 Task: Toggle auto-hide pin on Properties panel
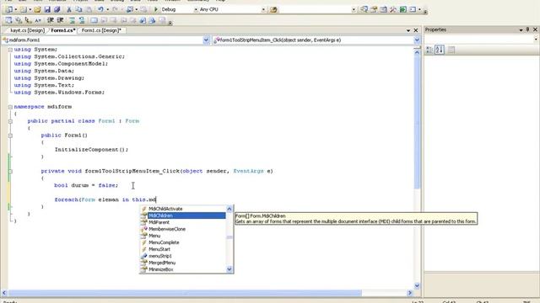point(527,30)
